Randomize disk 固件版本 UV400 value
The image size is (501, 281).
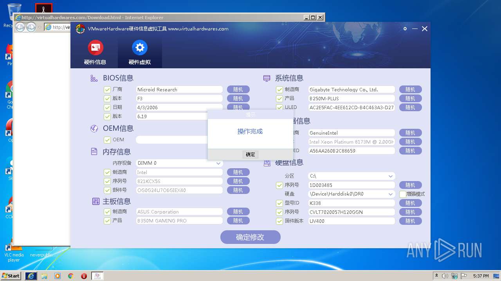click(x=410, y=221)
